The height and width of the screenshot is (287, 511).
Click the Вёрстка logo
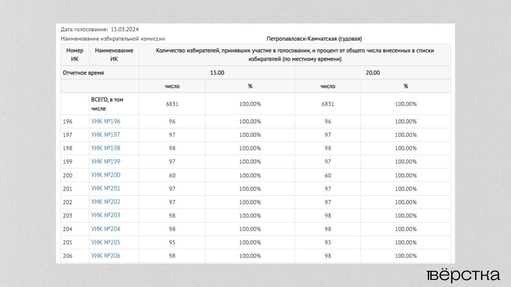click(463, 276)
